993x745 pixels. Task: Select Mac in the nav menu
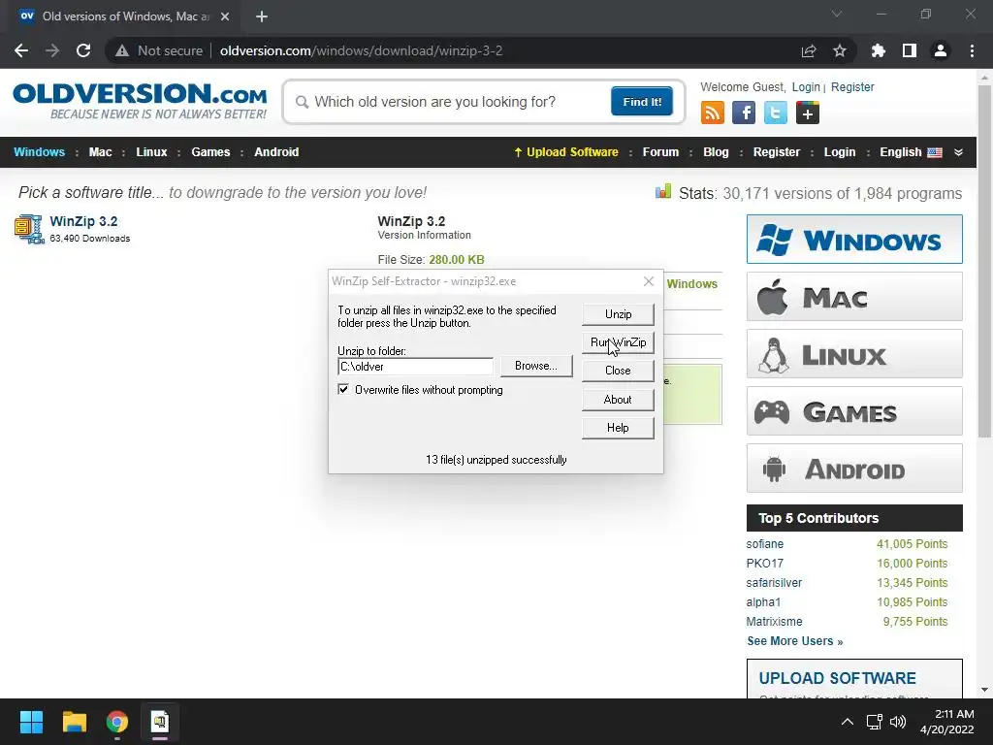tap(100, 152)
